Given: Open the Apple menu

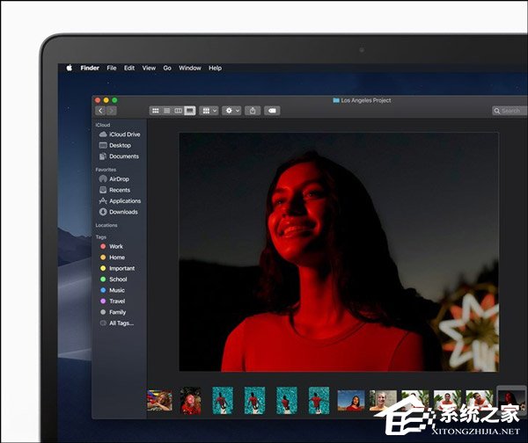Looking at the screenshot, I should tap(70, 68).
